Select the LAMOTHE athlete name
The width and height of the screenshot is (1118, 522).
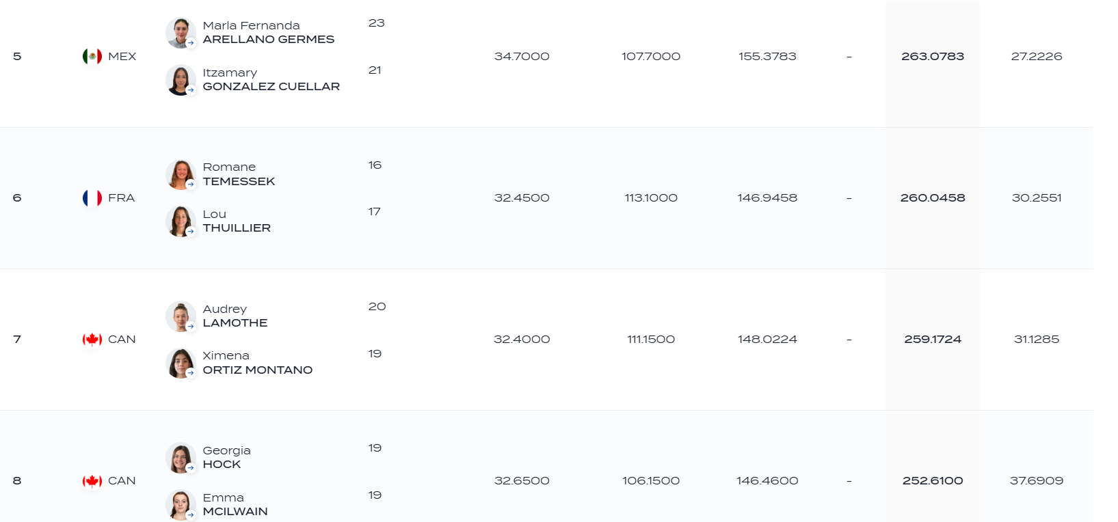click(235, 323)
